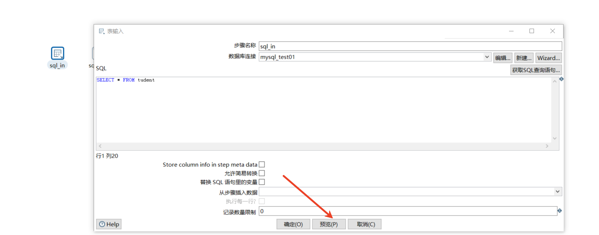Click the sql_in label under the step icon
Image resolution: width=599 pixels, height=235 pixels.
(x=57, y=65)
